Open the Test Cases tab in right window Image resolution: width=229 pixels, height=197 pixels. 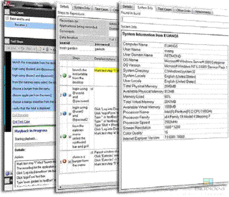pyautogui.click(x=165, y=9)
